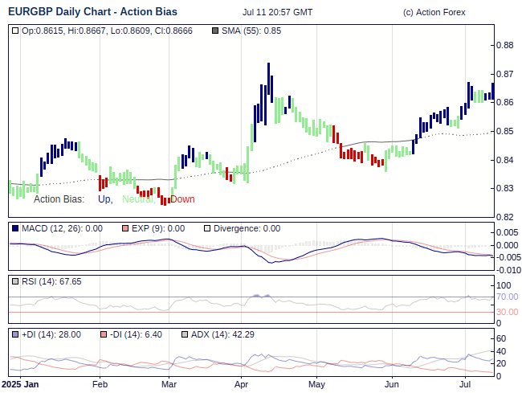Select the EXP (9) legend swatch
Screen dimensions: 522x393
[124, 228]
